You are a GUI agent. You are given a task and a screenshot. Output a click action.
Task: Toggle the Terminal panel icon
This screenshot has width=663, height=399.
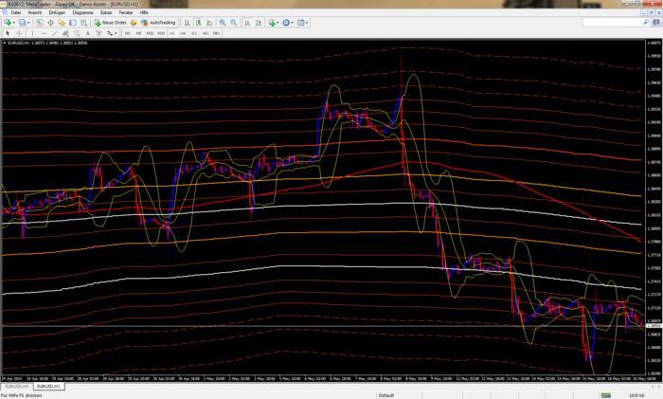(x=73, y=23)
